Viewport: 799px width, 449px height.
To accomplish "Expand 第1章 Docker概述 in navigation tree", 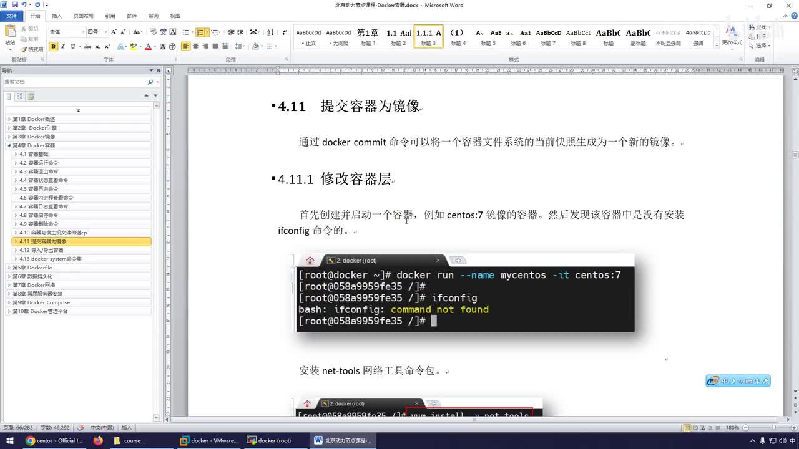I will click(9, 119).
